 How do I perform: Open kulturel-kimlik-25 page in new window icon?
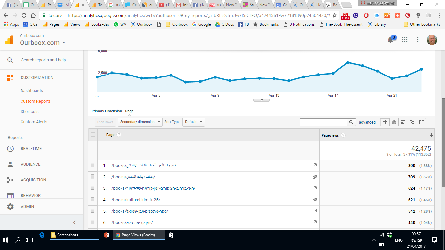[314, 200]
